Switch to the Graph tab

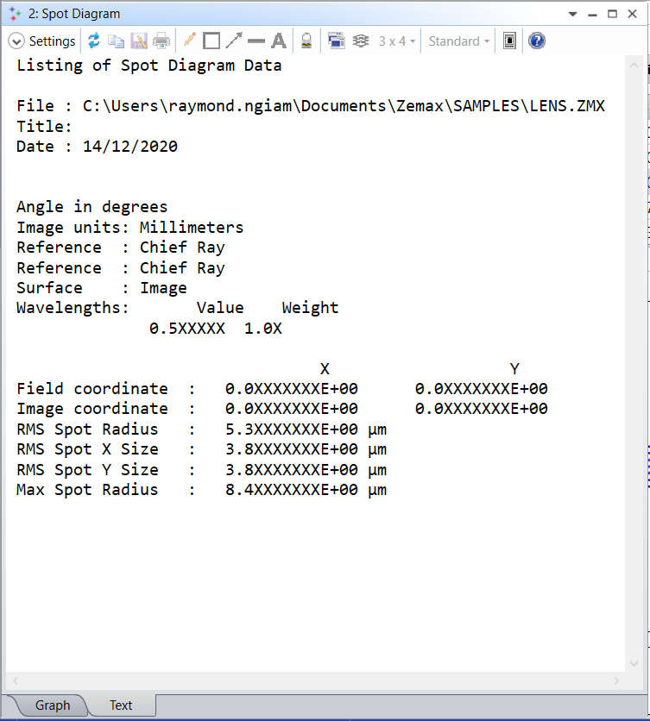[x=52, y=705]
